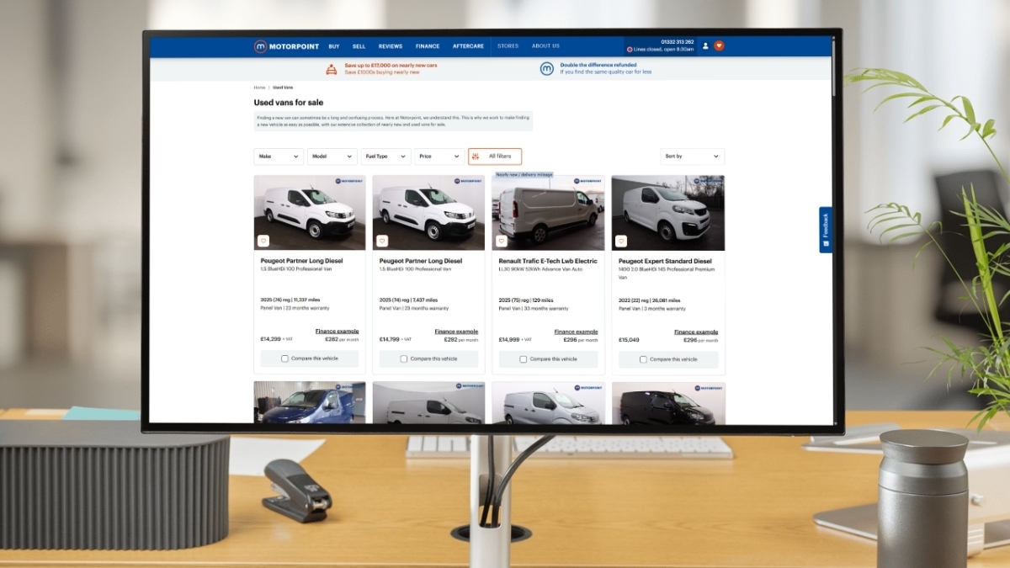1010x568 pixels.
Task: Tick compare checkbox for Peugeot Expert Standard
Action: [x=643, y=359]
